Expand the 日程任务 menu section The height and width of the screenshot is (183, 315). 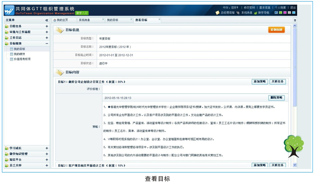[47, 26]
